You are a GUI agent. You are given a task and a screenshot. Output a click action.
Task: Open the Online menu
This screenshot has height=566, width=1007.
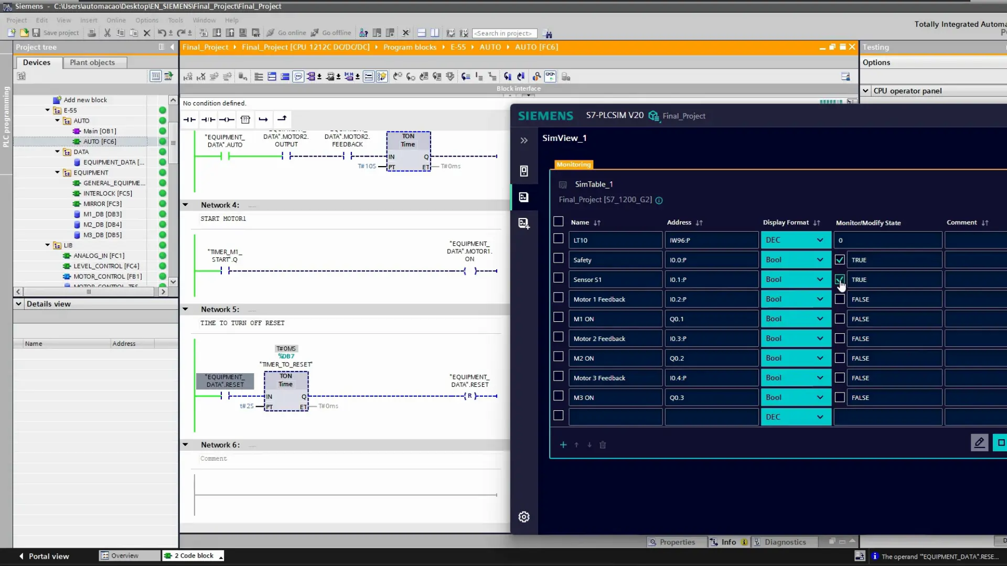coord(116,20)
